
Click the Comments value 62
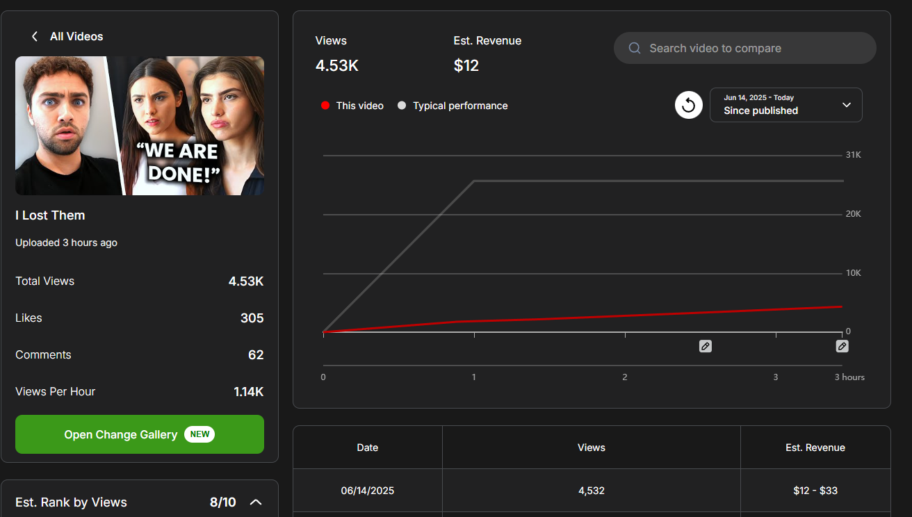[x=256, y=355]
